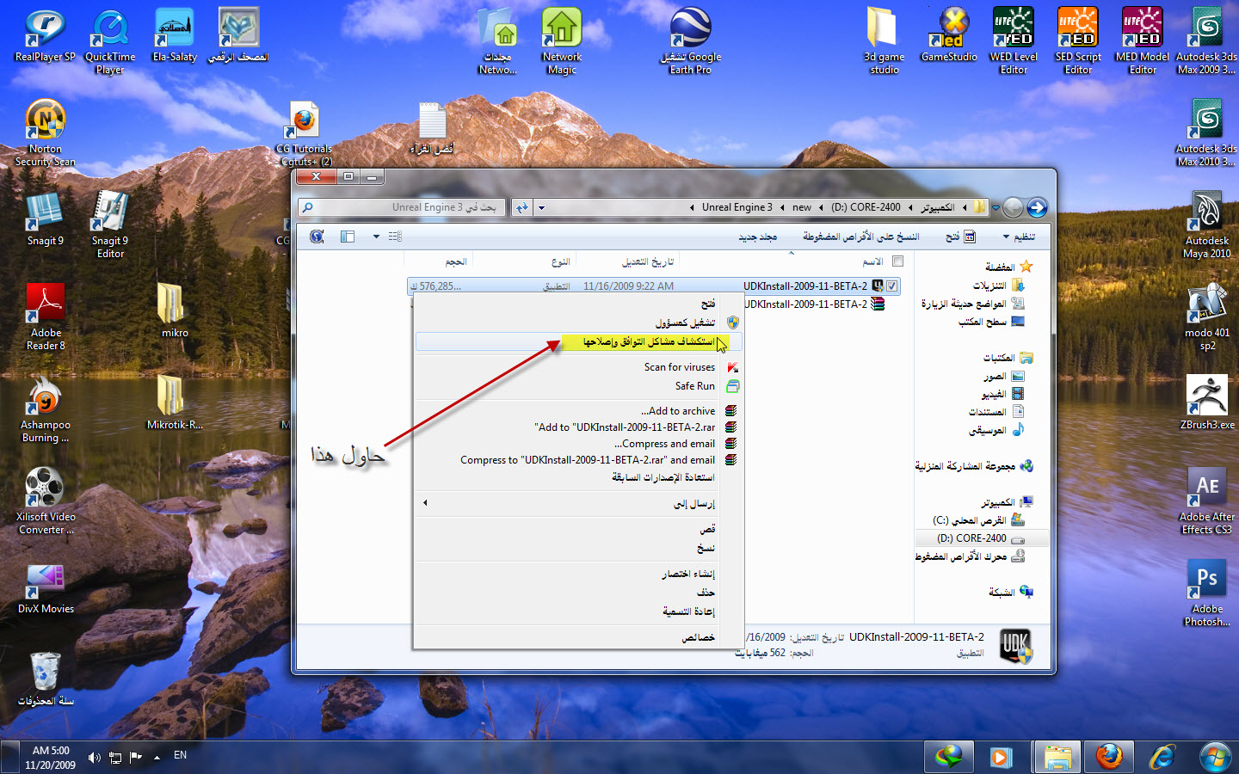1239x774 pixels.
Task: Toggle the select-all checkbox in column header
Action: click(x=897, y=261)
